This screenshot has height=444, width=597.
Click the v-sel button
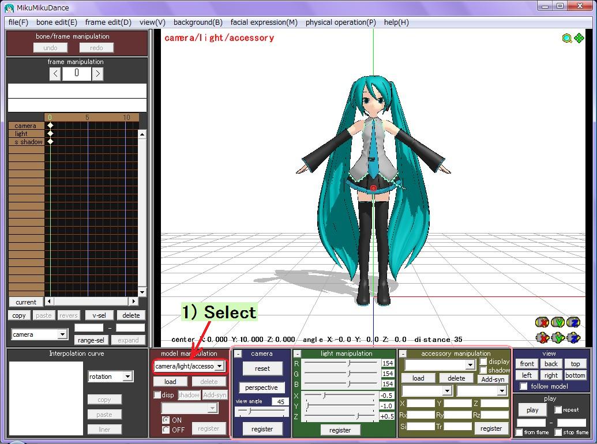(x=99, y=315)
